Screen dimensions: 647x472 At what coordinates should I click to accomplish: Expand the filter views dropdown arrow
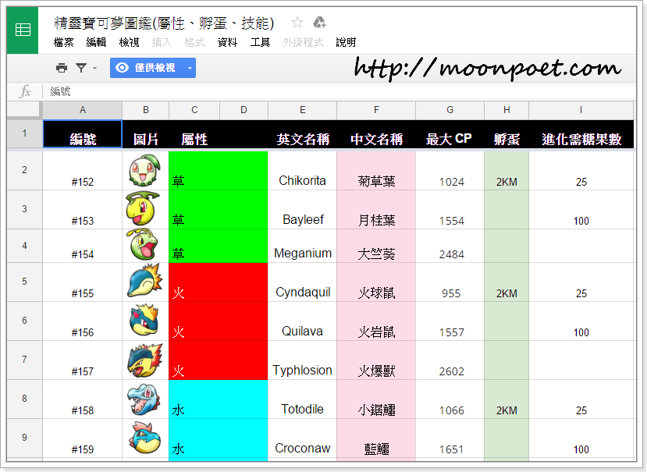tap(95, 69)
